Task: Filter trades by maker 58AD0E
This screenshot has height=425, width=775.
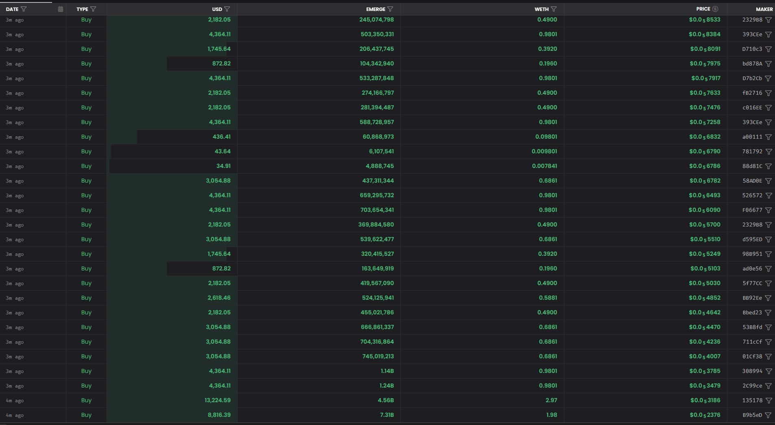Action: point(768,181)
